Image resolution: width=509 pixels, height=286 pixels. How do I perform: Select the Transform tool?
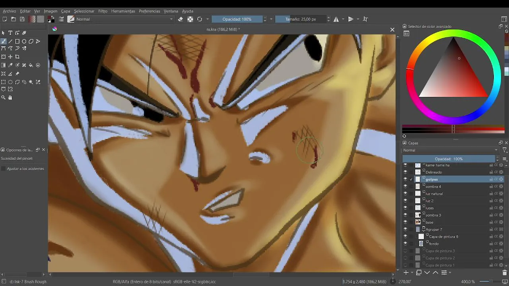click(4, 57)
